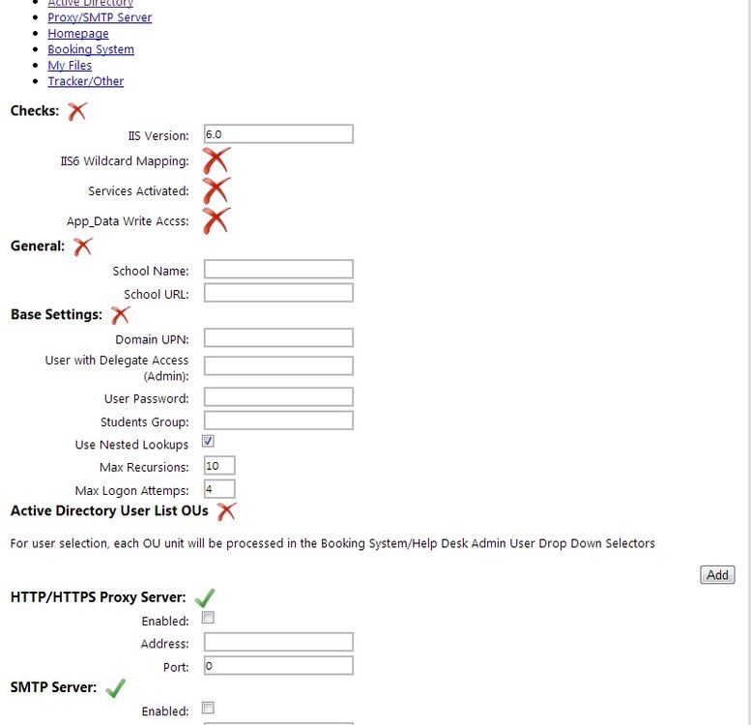This screenshot has height=725, width=751.
Task: Click the User with Delegate Access field
Action: (x=278, y=365)
